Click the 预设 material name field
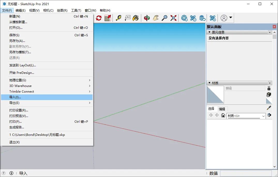Screen dimensions: 278x177 (x=245, y=88)
